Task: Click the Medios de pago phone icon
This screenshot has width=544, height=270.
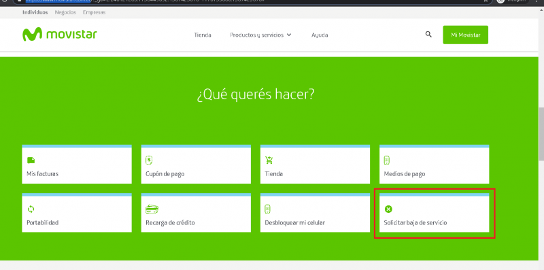Action: tap(387, 160)
